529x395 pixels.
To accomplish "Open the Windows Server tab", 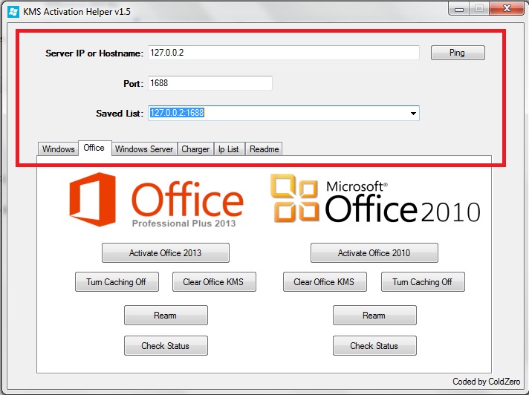I will click(144, 149).
